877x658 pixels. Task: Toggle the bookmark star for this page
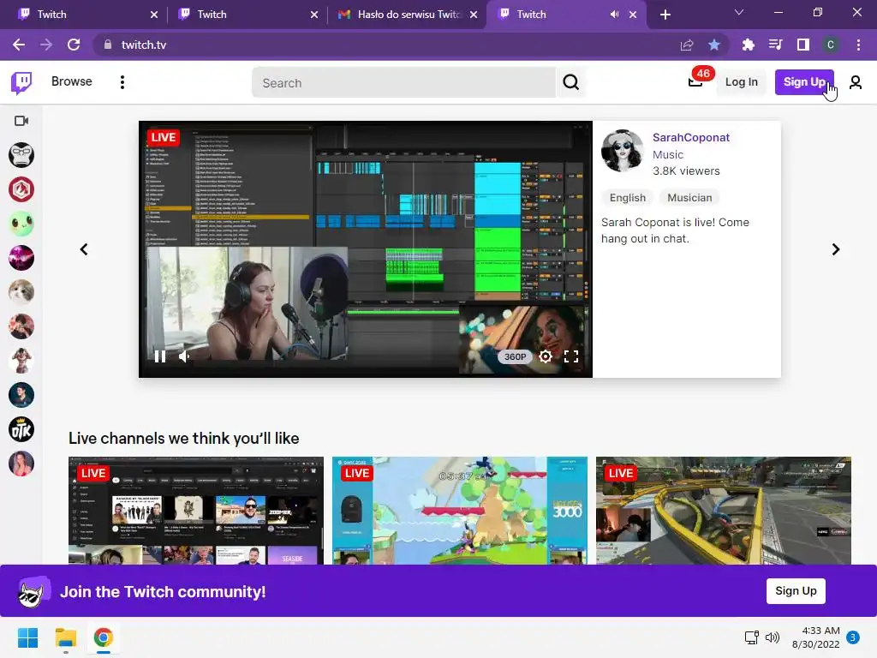click(714, 45)
